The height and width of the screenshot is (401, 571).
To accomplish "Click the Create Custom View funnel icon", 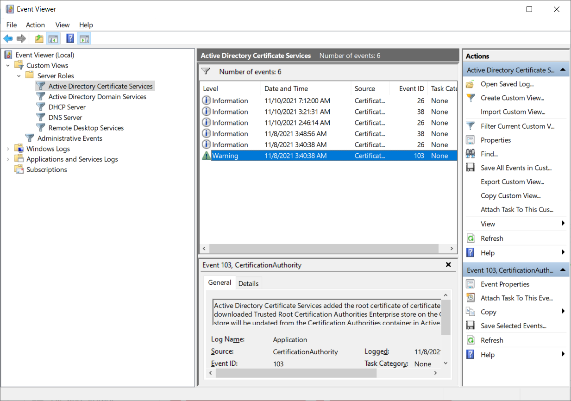I will (471, 98).
